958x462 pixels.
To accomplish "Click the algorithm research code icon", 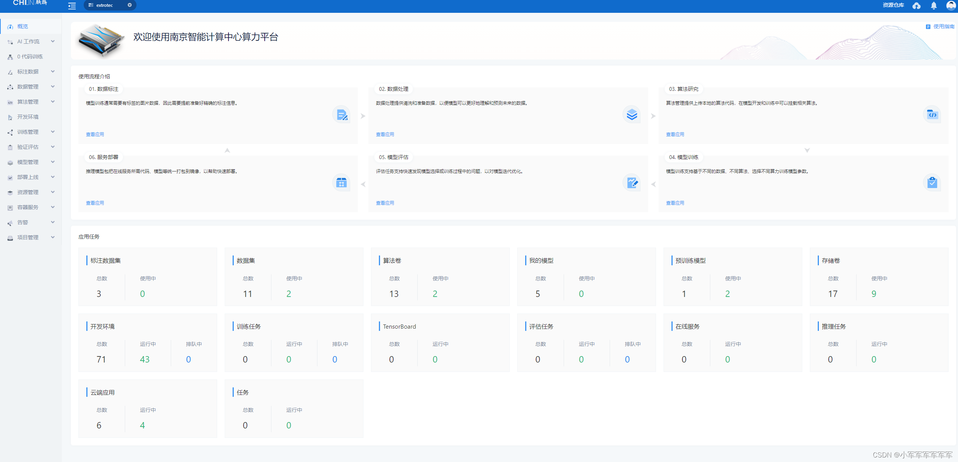I will click(x=932, y=115).
